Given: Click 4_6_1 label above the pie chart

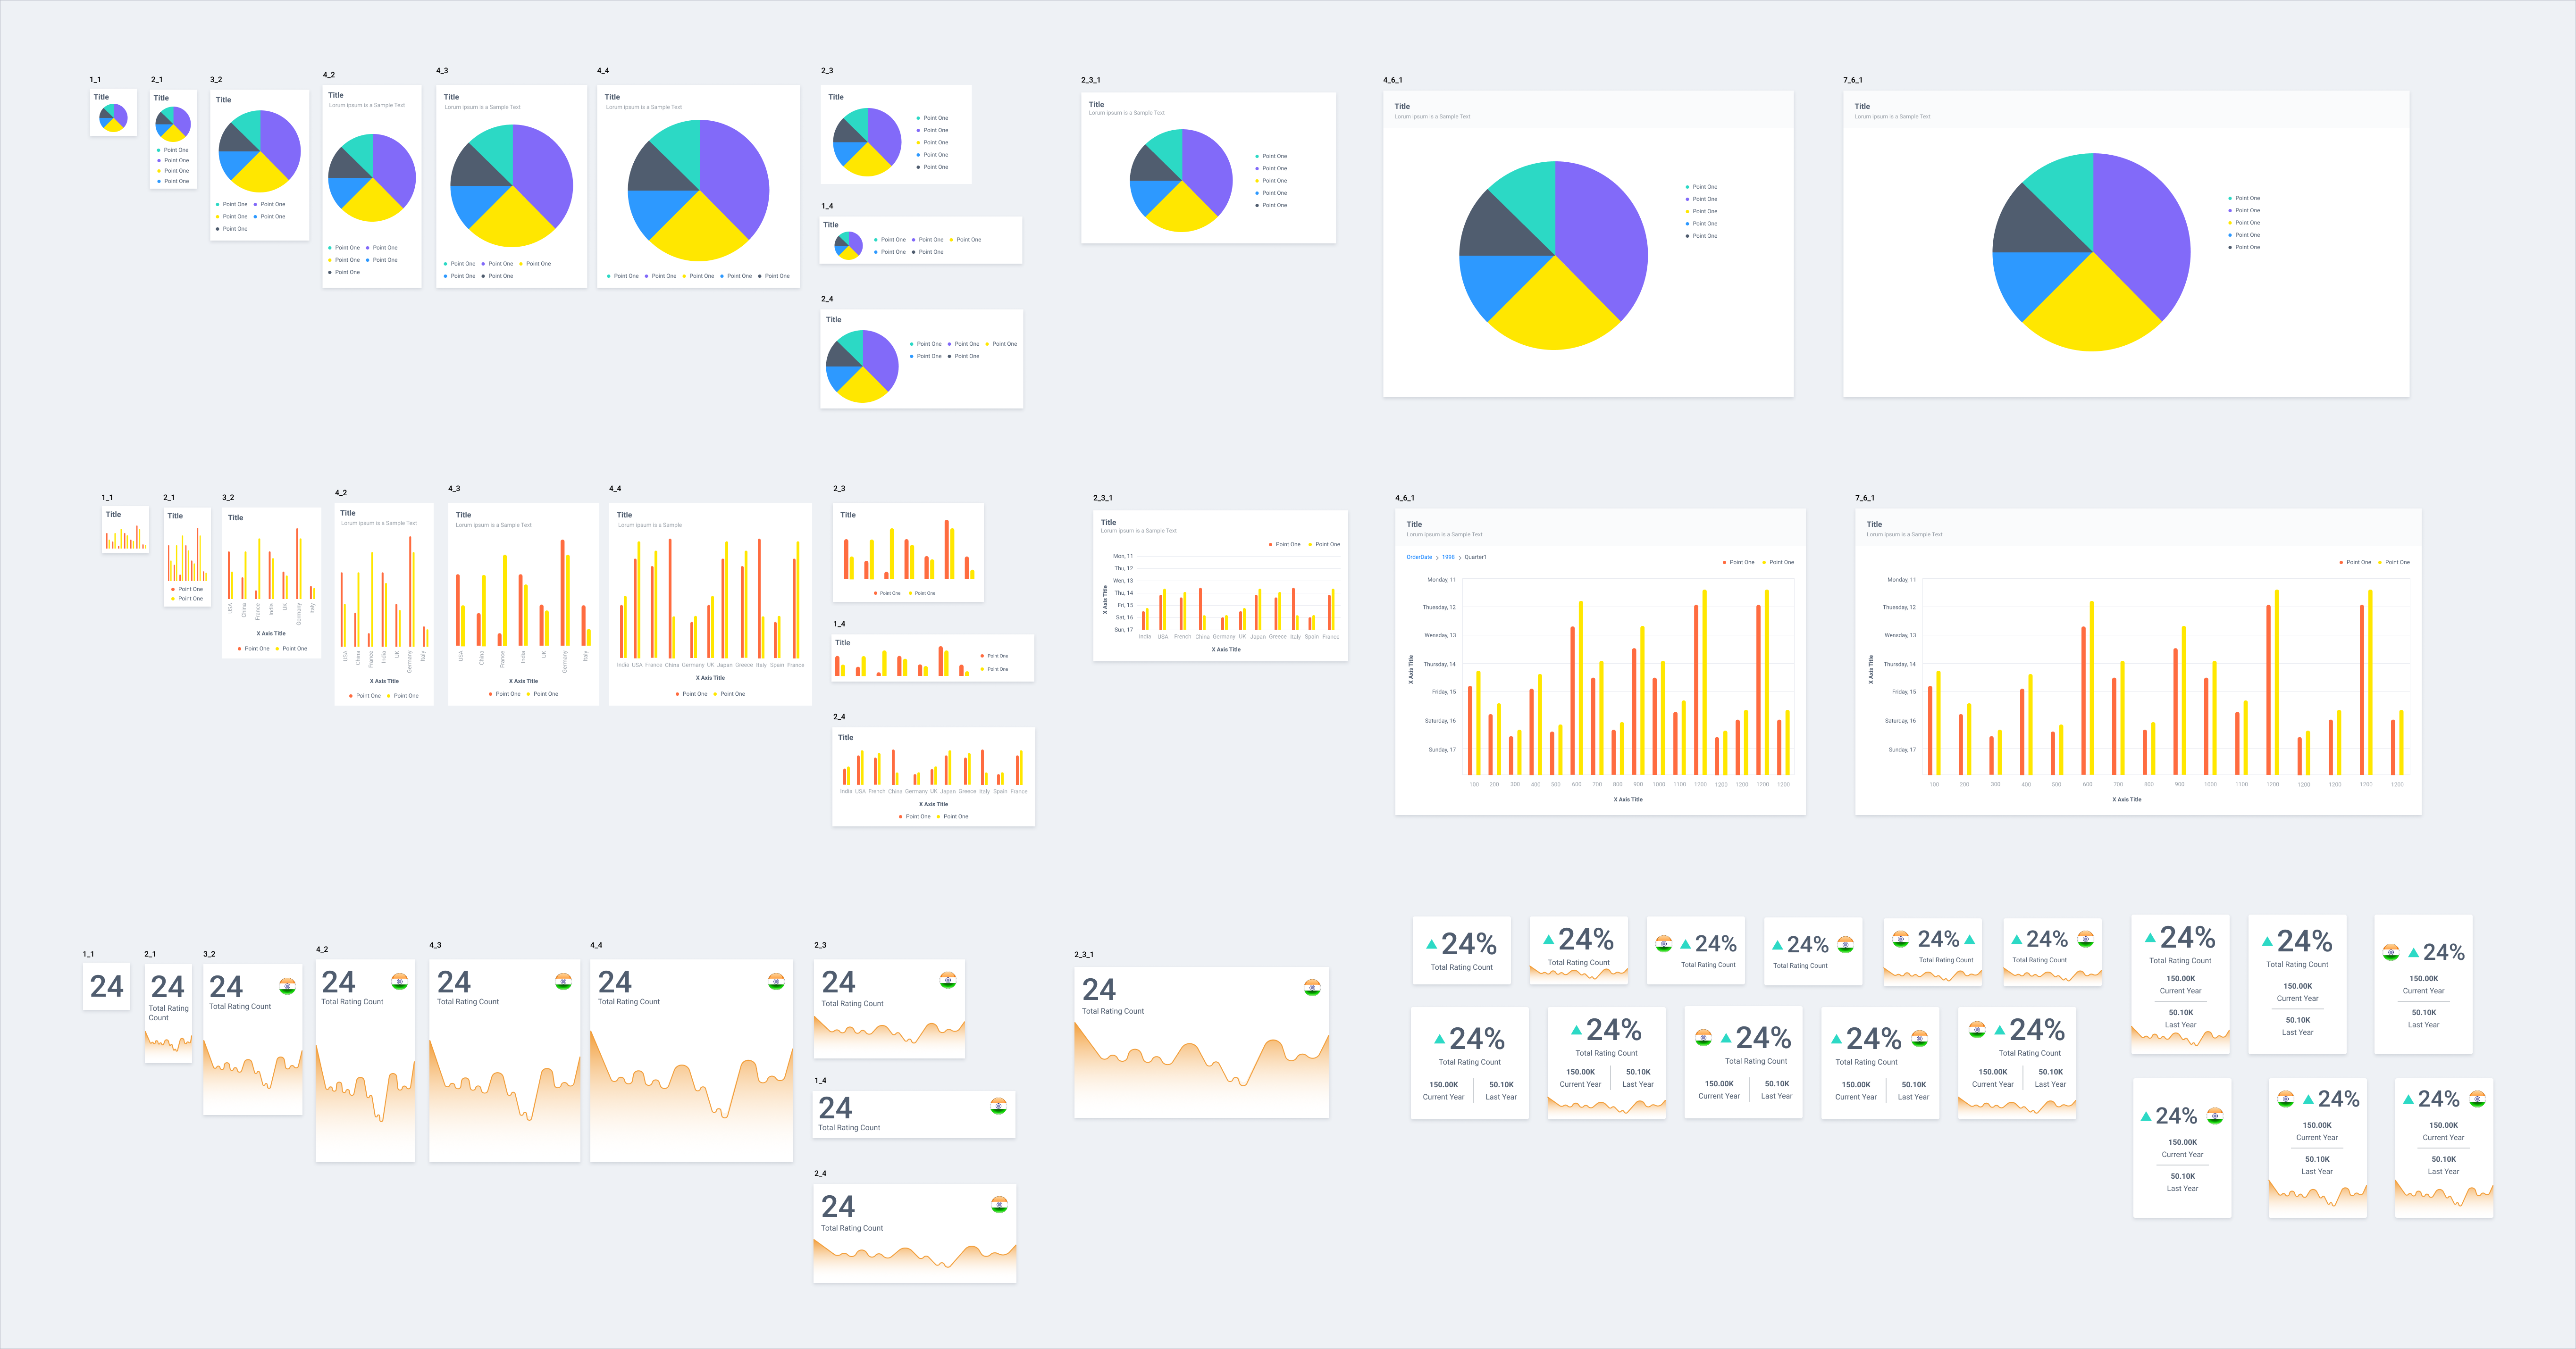Looking at the screenshot, I should (1392, 80).
